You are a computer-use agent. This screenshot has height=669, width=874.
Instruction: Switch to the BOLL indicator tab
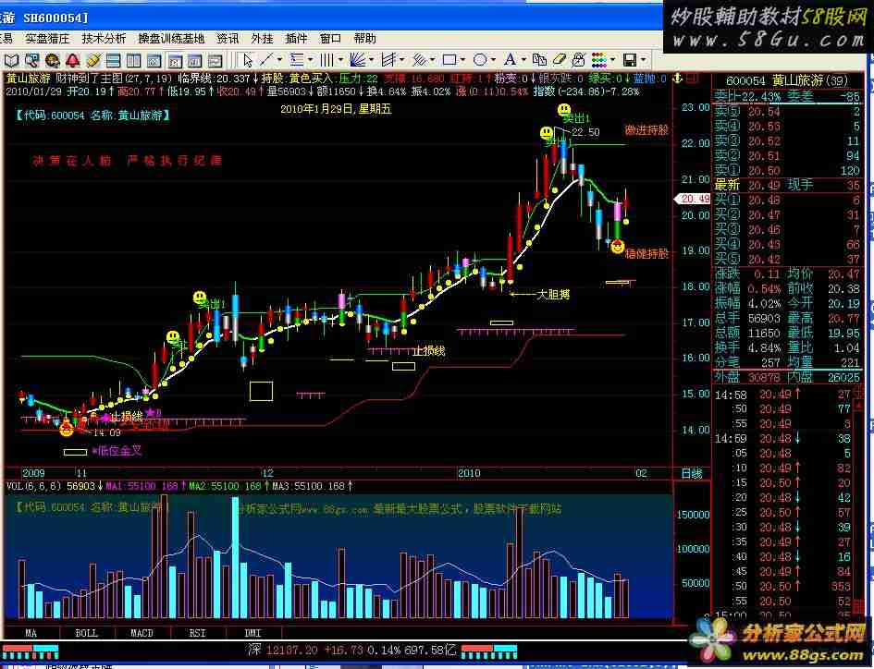point(86,633)
